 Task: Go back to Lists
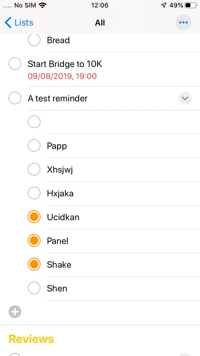(23, 22)
